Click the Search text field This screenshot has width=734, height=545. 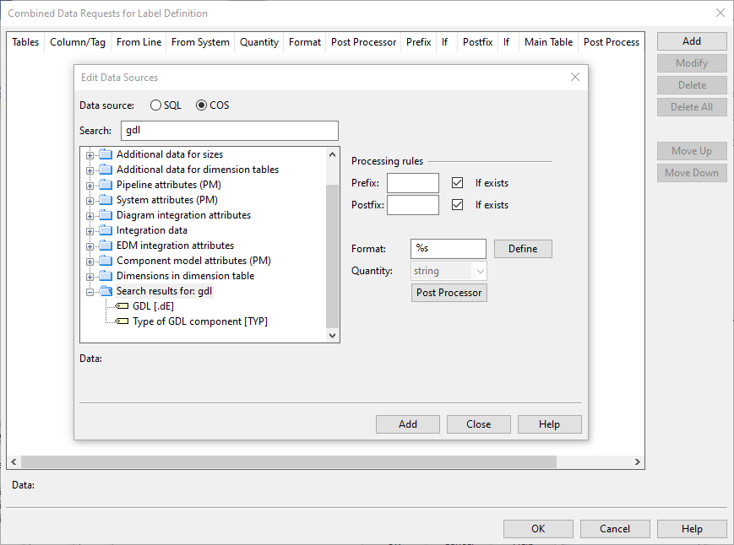click(230, 131)
